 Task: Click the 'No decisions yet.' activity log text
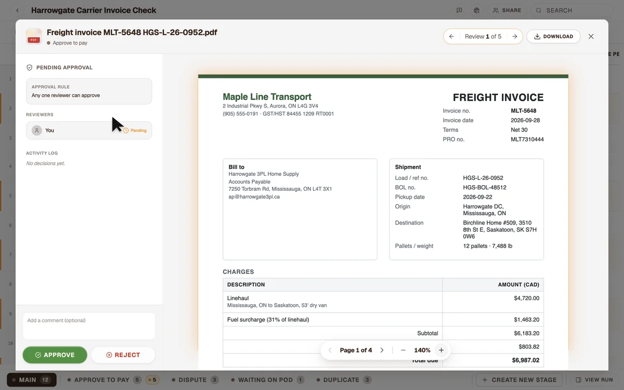(46, 163)
